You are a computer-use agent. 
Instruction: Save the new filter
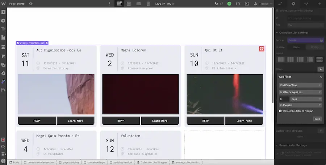tap(317, 119)
